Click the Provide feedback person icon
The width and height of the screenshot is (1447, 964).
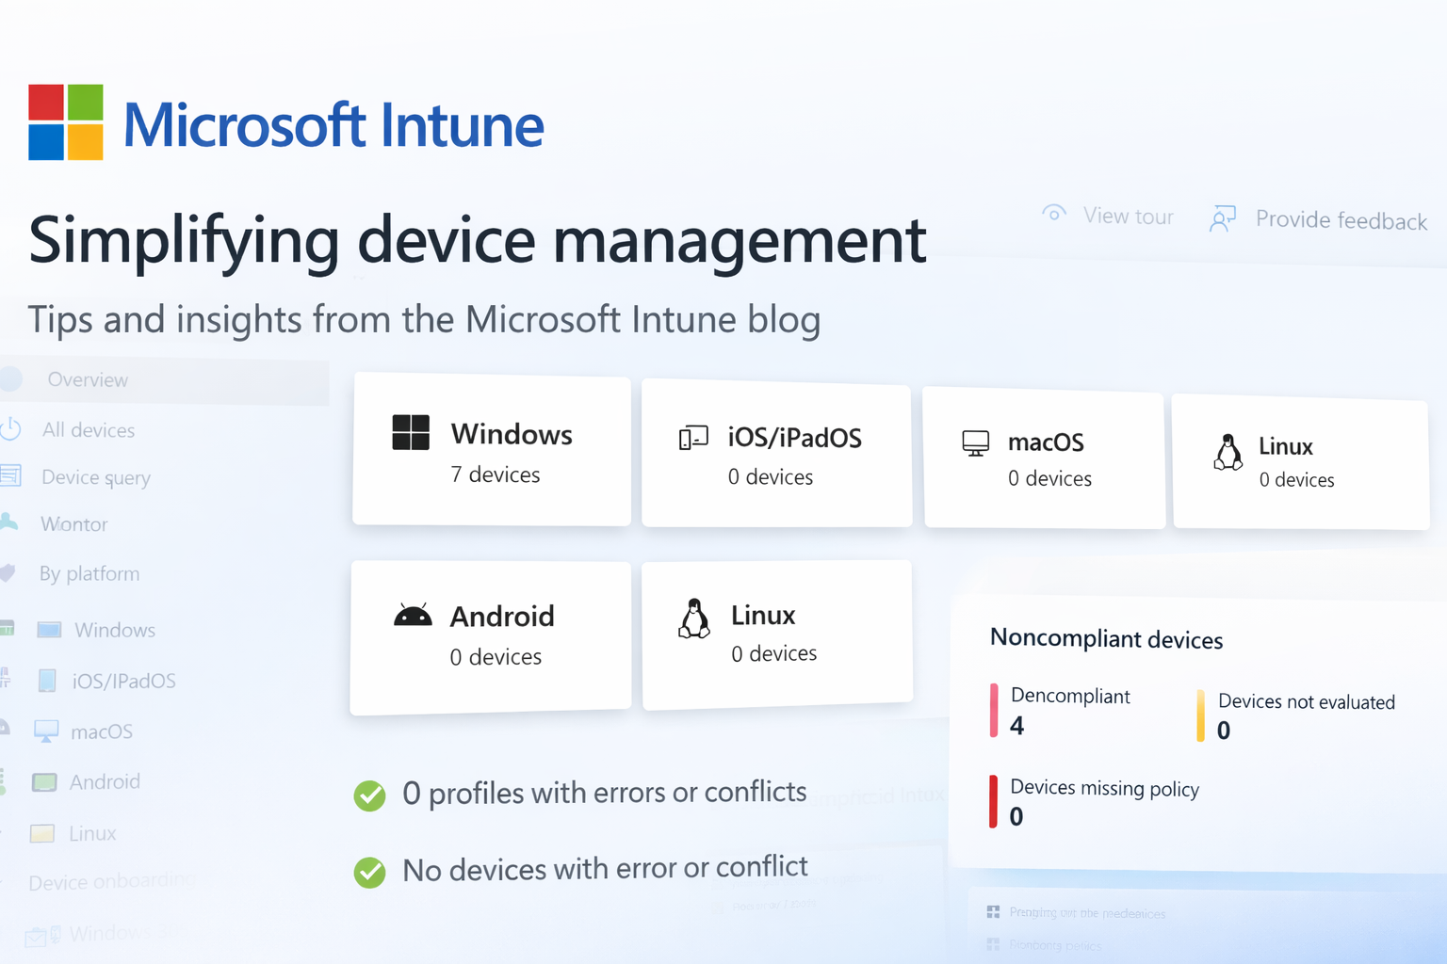pyautogui.click(x=1222, y=217)
